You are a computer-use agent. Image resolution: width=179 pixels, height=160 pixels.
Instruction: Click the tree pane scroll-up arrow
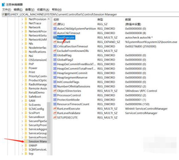tap(49, 19)
